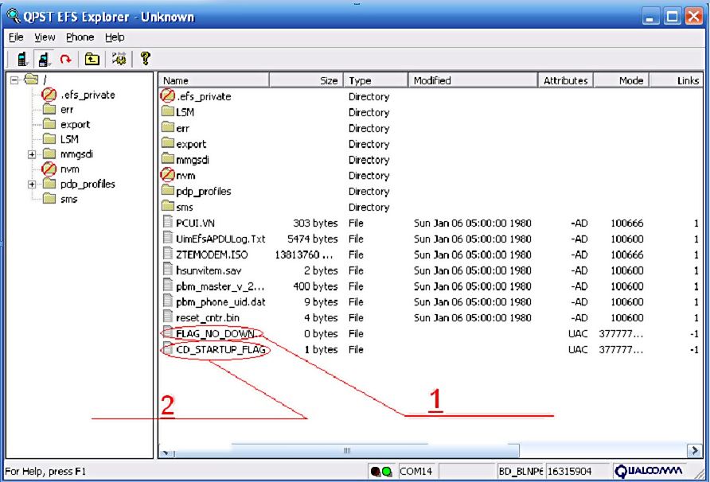This screenshot has height=482, width=710.
Task: Sort by the Links column header
Action: click(x=676, y=80)
